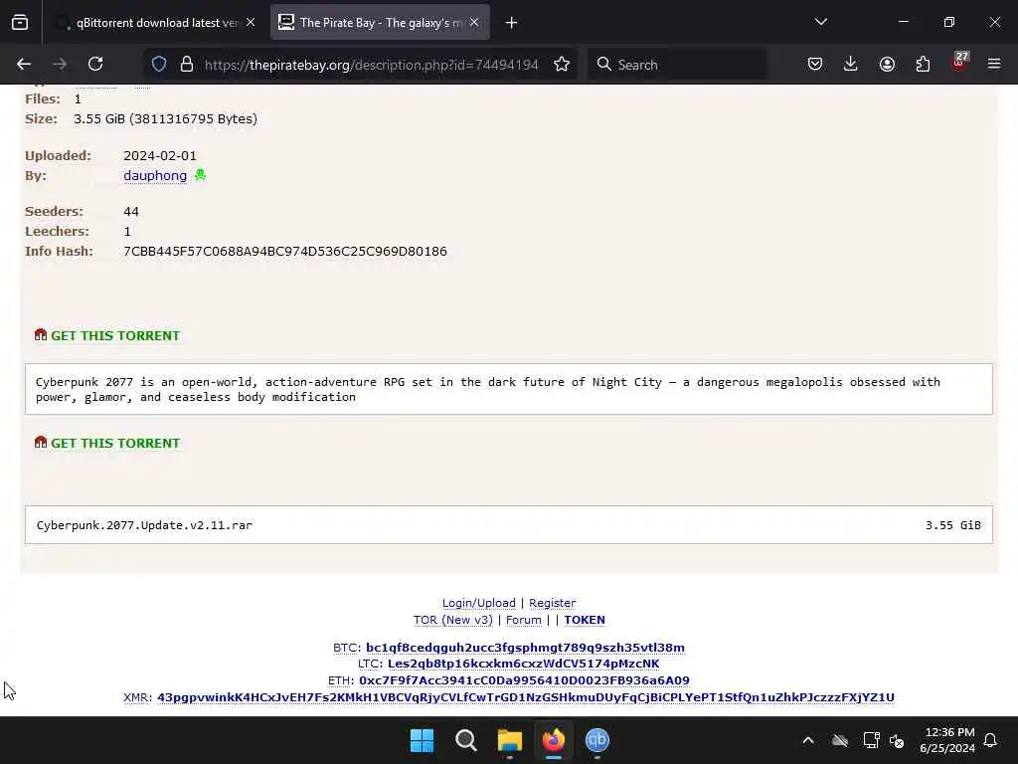Click the network display tray icon
Image resolution: width=1018 pixels, height=764 pixels.
pyautogui.click(x=871, y=740)
